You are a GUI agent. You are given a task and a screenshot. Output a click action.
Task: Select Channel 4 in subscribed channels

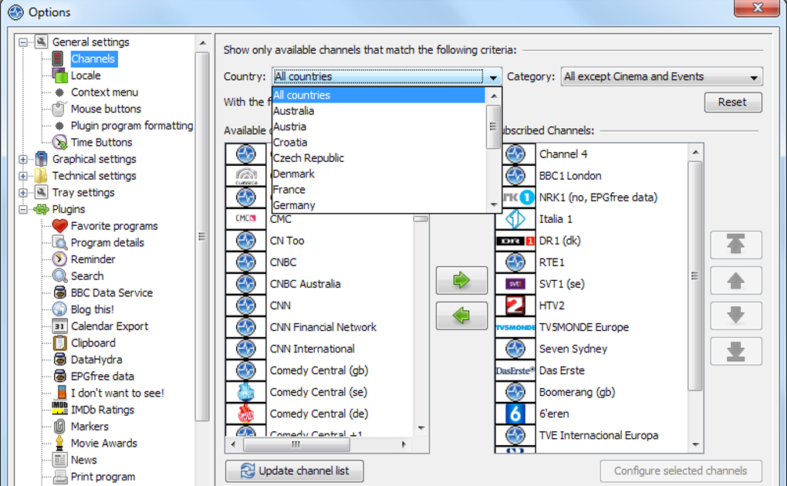563,154
